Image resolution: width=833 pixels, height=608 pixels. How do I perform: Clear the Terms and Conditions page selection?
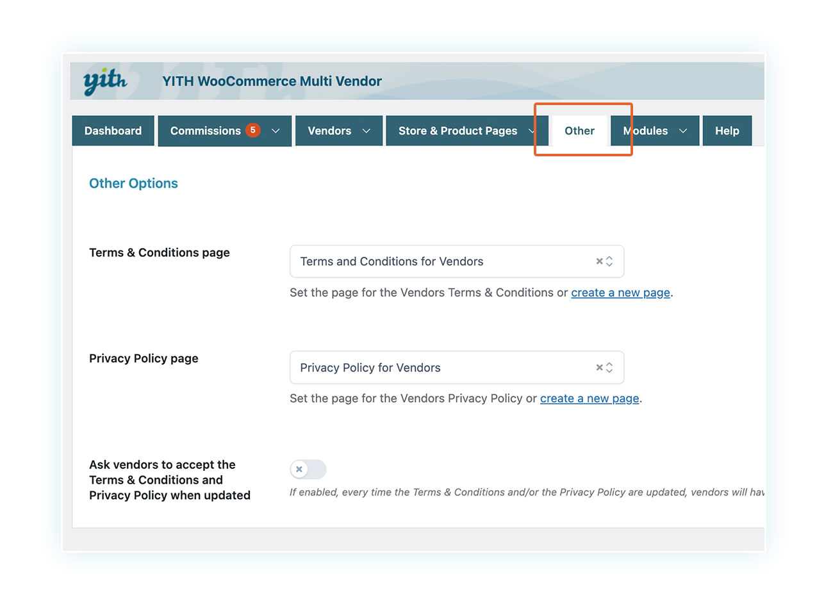[599, 261]
